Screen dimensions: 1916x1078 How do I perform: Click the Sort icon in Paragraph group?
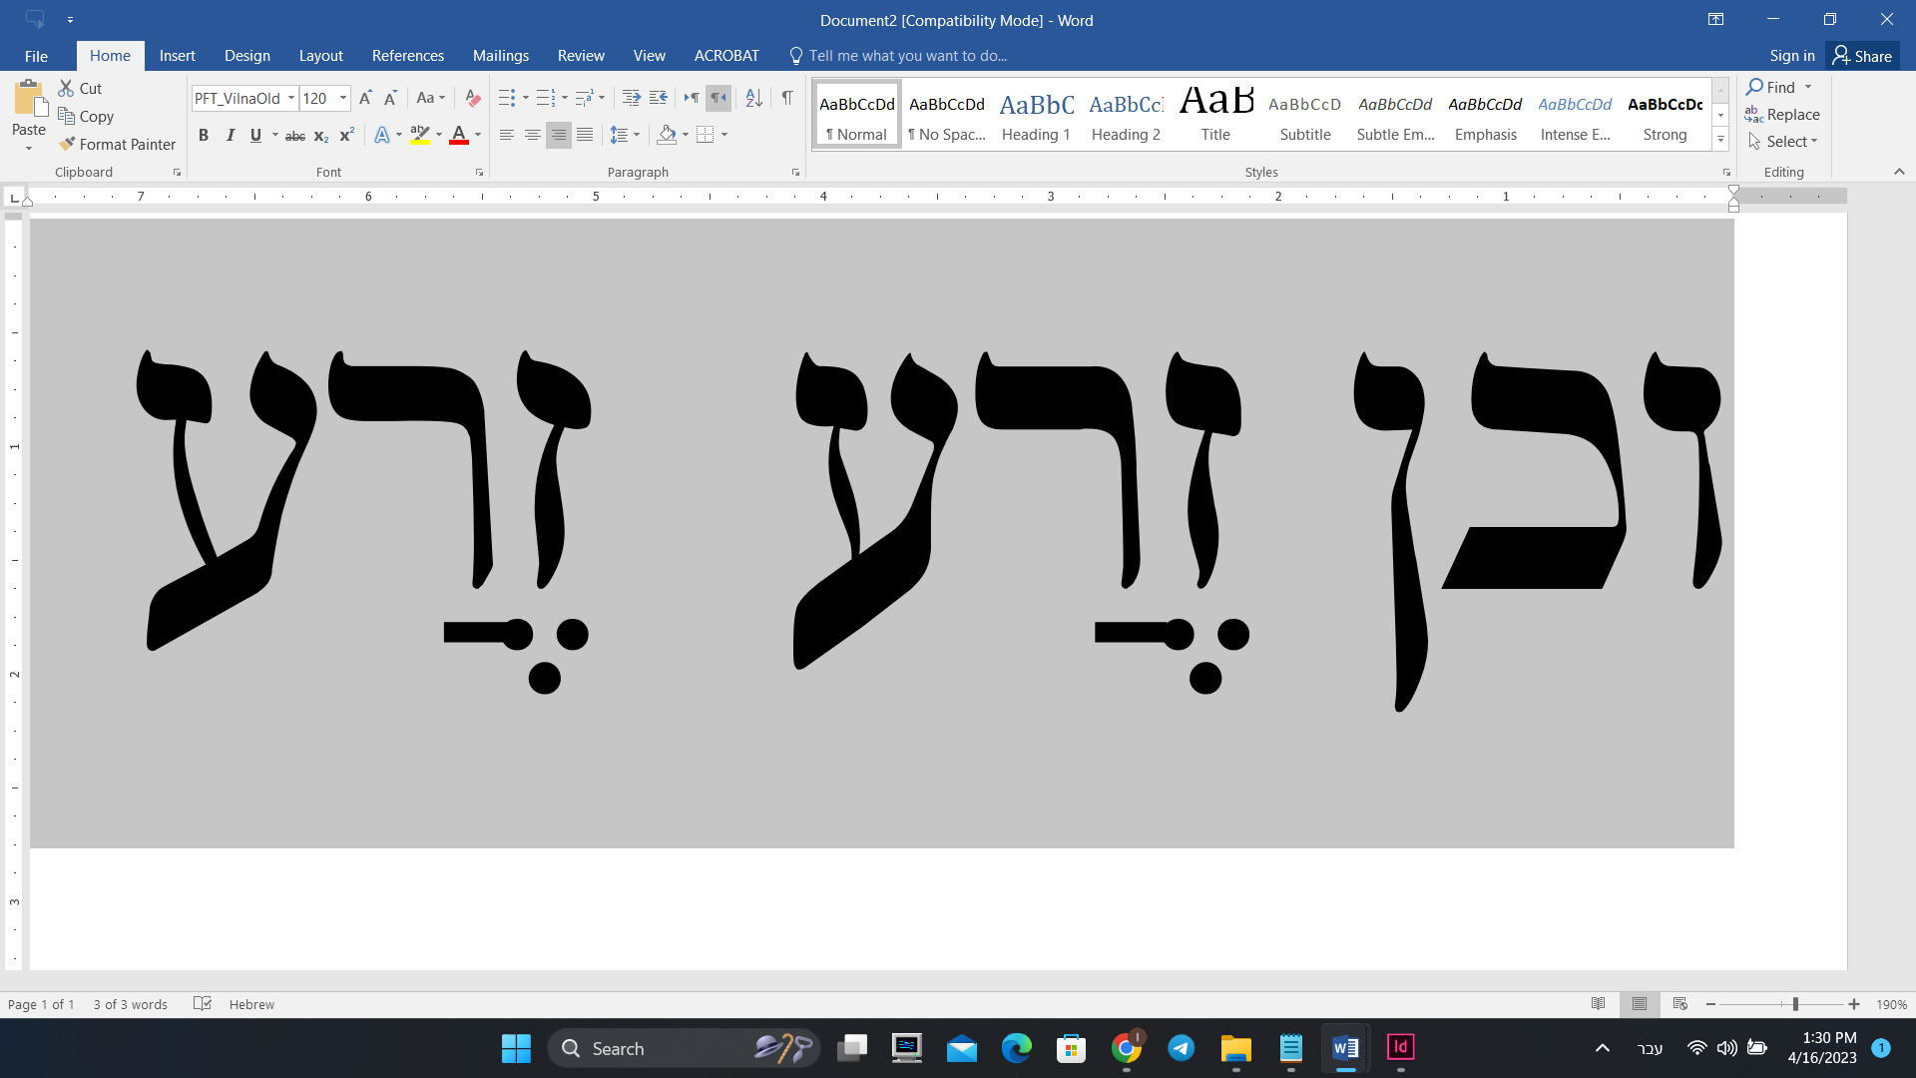click(754, 98)
